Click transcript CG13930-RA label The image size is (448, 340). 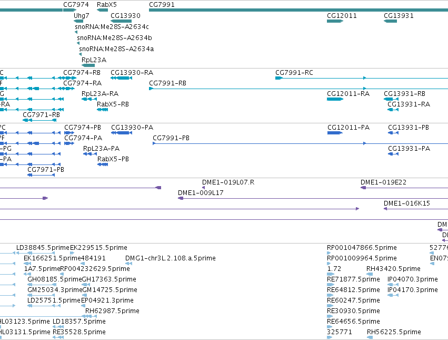[132, 73]
